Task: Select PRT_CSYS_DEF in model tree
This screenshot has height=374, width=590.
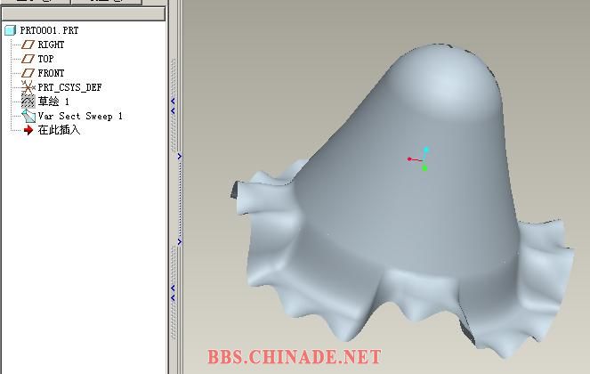Action: [x=69, y=87]
